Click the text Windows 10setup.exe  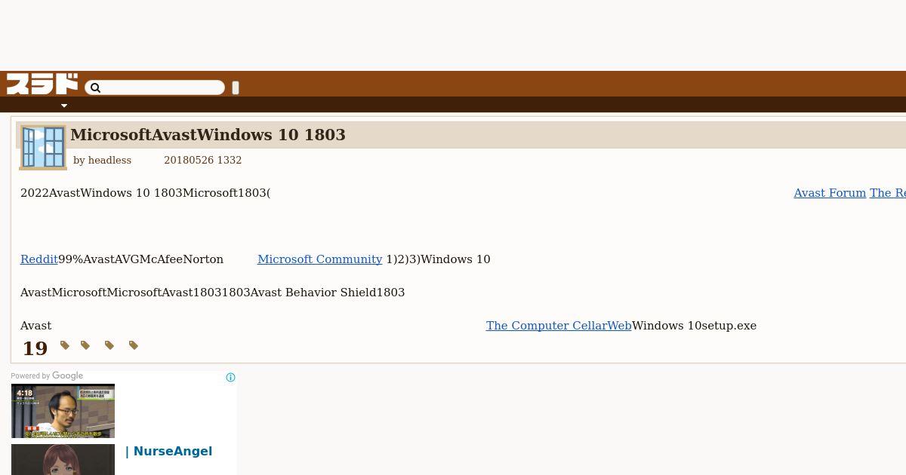(x=694, y=326)
